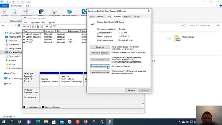This screenshot has width=222, height=125.
Task: Select (Диск 0 раздел 1) volume row
Action: pos(55,34)
